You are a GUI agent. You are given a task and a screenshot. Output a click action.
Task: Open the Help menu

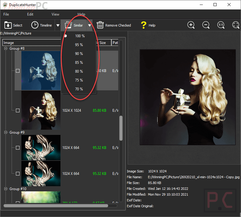(81, 14)
